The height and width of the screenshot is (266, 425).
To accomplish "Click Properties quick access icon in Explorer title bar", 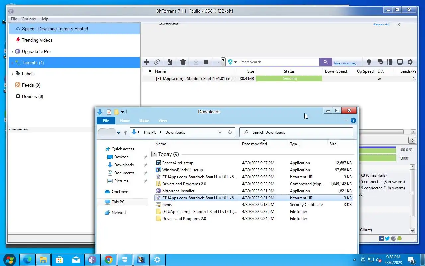I will [x=109, y=112].
